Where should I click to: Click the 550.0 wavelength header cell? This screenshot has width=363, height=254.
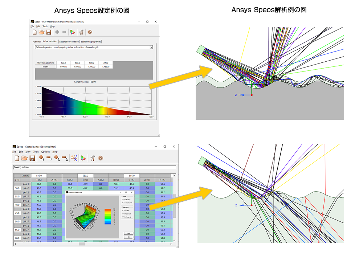85,176
